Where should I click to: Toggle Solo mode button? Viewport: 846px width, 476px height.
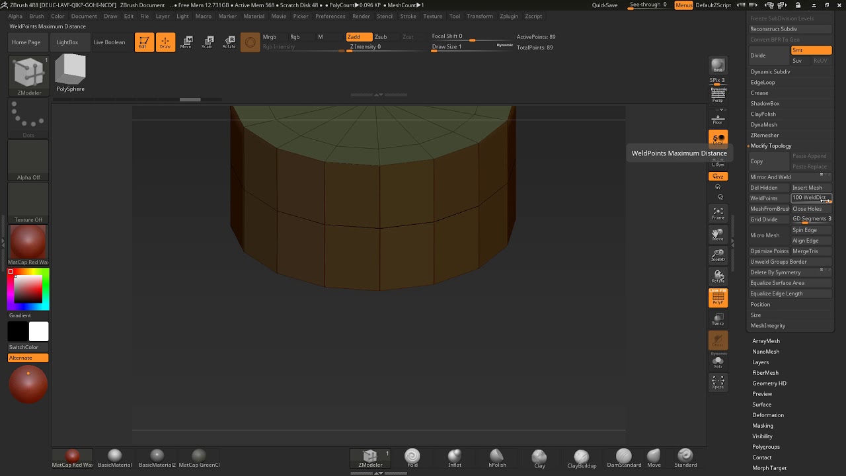point(718,362)
